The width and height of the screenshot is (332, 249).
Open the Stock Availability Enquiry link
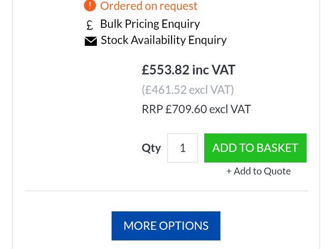click(x=164, y=40)
